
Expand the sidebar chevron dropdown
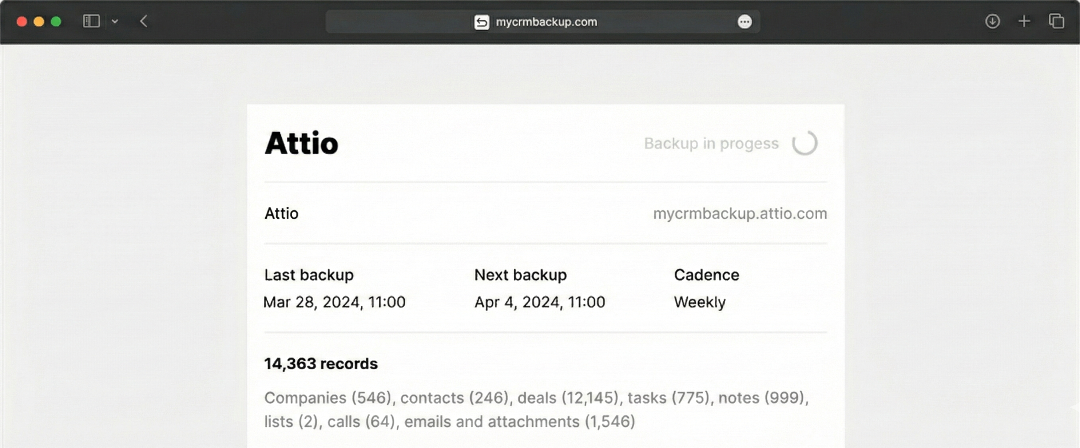115,21
